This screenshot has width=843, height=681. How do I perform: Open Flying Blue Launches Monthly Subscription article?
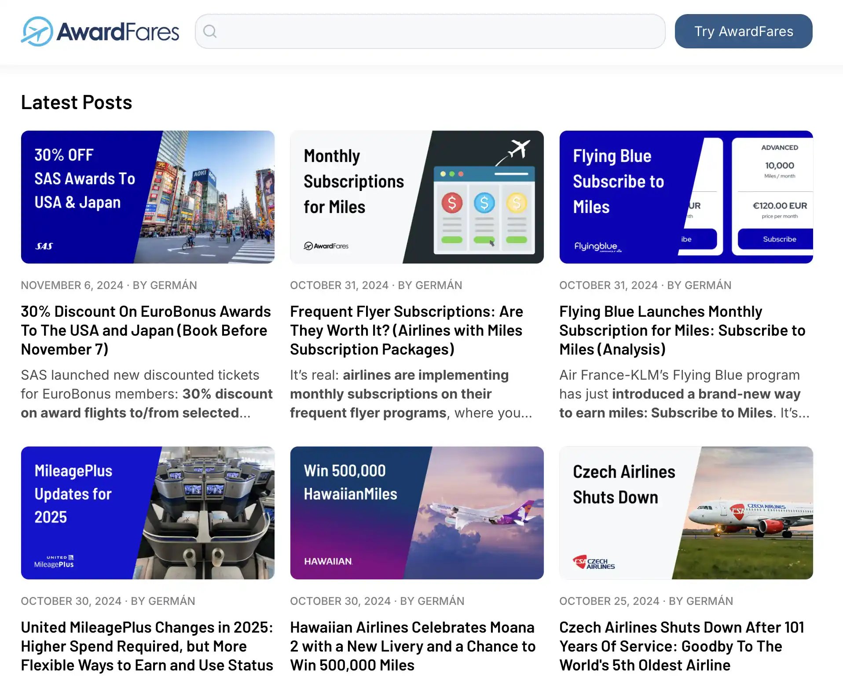tap(682, 330)
